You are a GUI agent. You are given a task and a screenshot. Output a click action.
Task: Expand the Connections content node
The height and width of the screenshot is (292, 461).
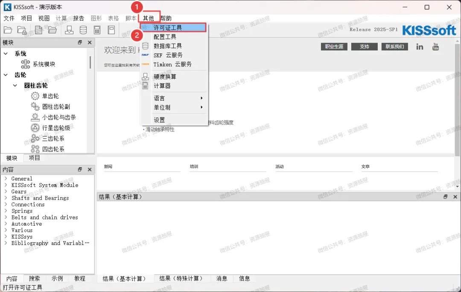(x=6, y=204)
